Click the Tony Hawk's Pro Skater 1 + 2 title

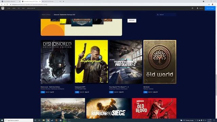point(119,87)
